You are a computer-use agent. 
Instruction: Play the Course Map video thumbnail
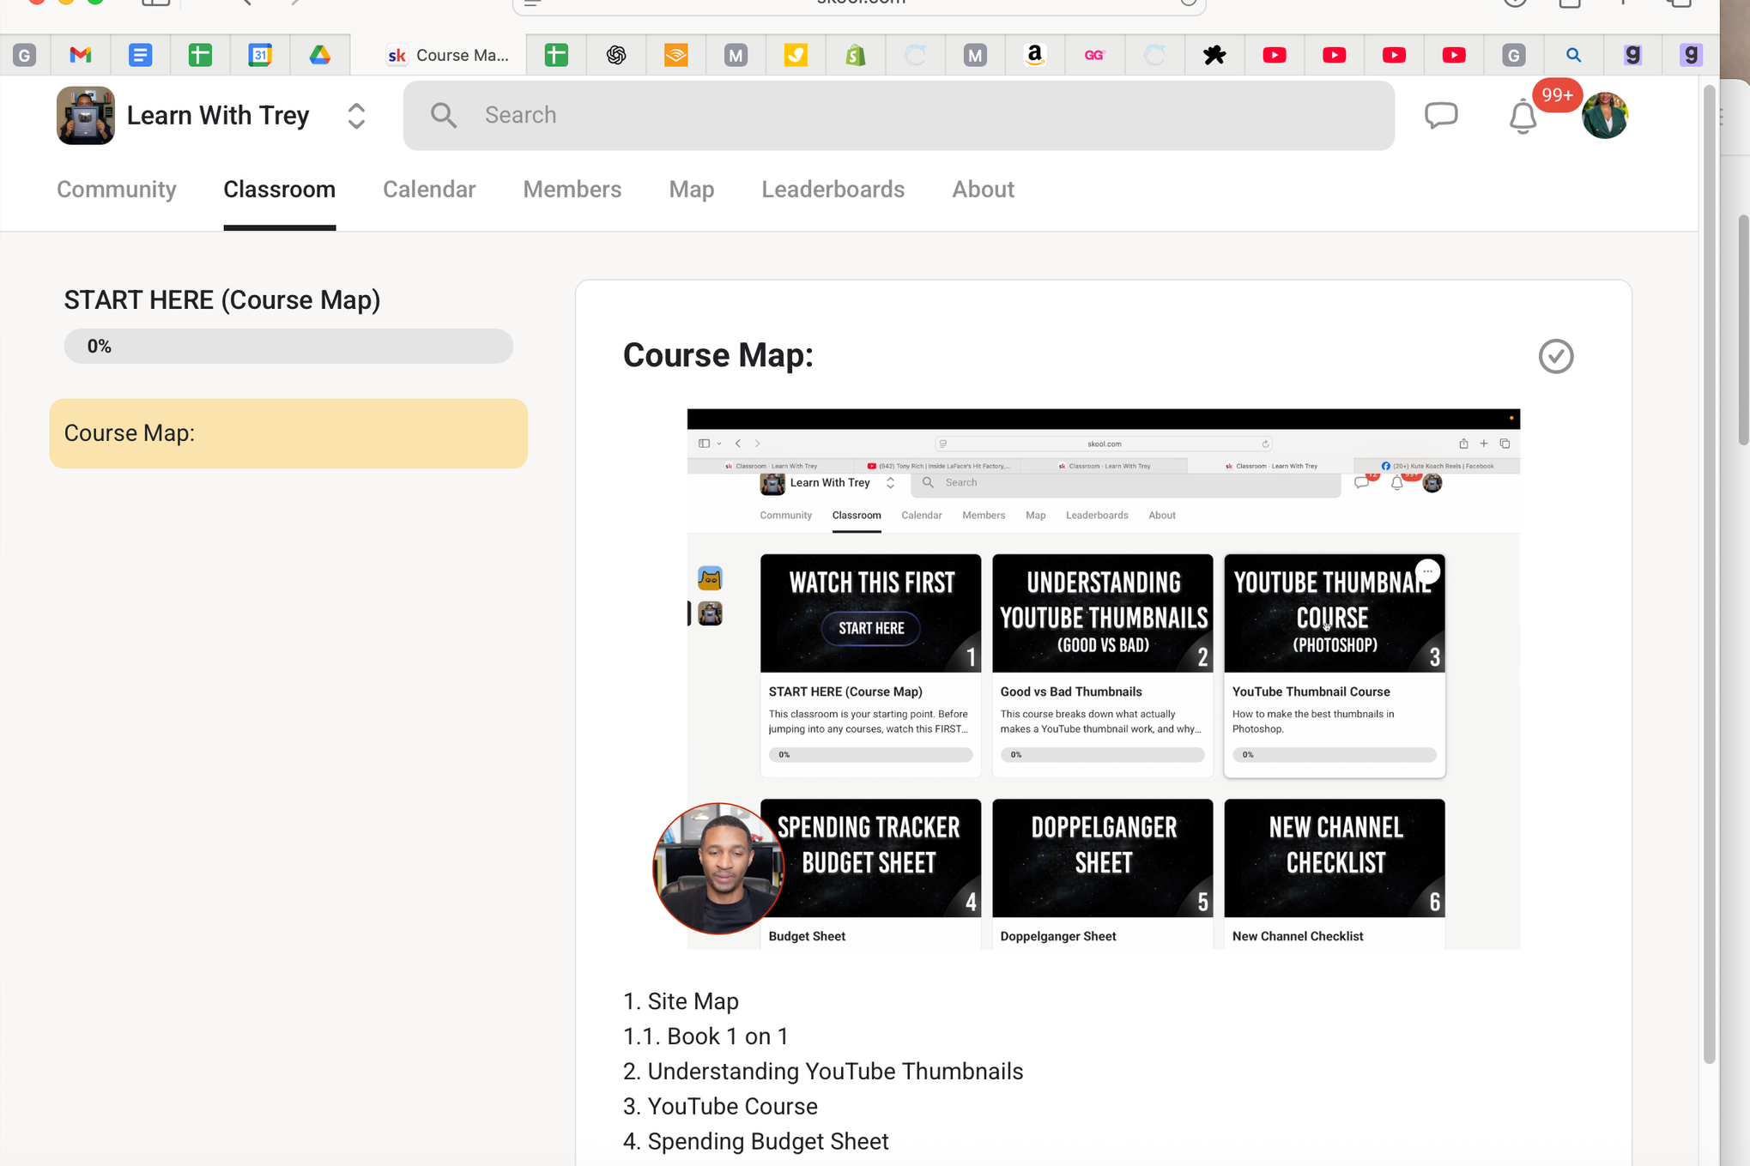[x=1103, y=679]
